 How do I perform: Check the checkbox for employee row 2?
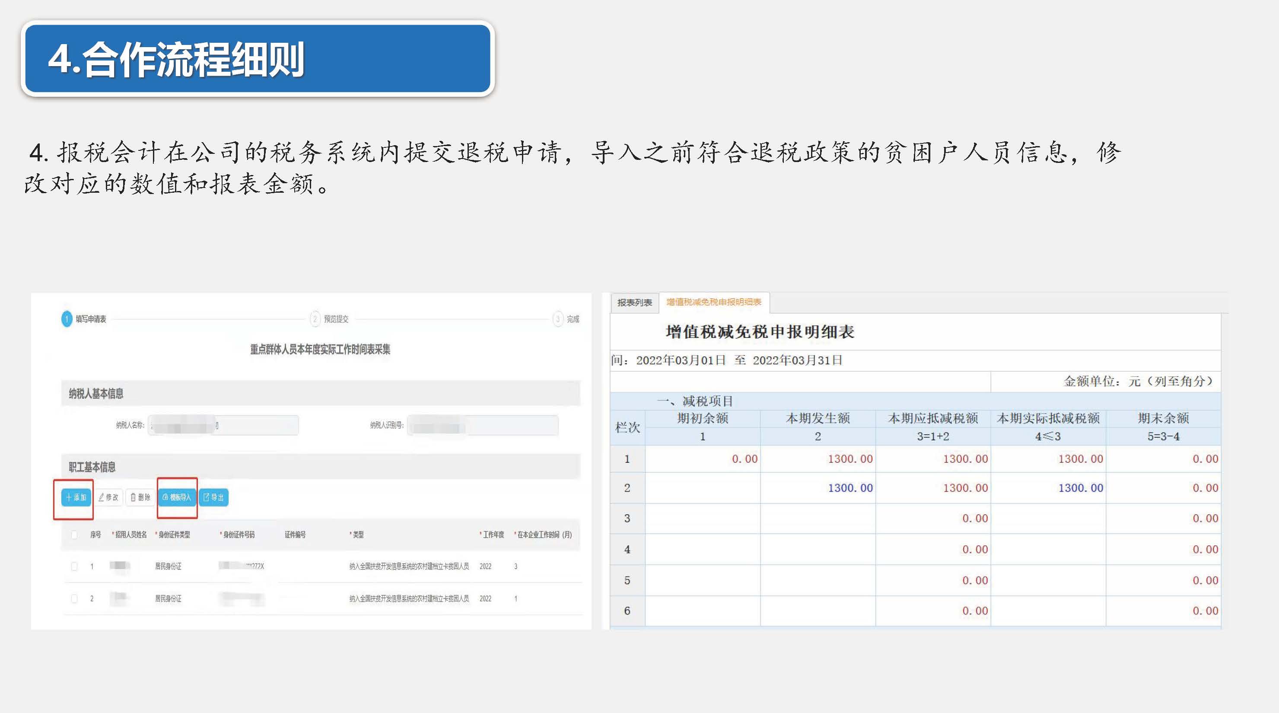74,599
